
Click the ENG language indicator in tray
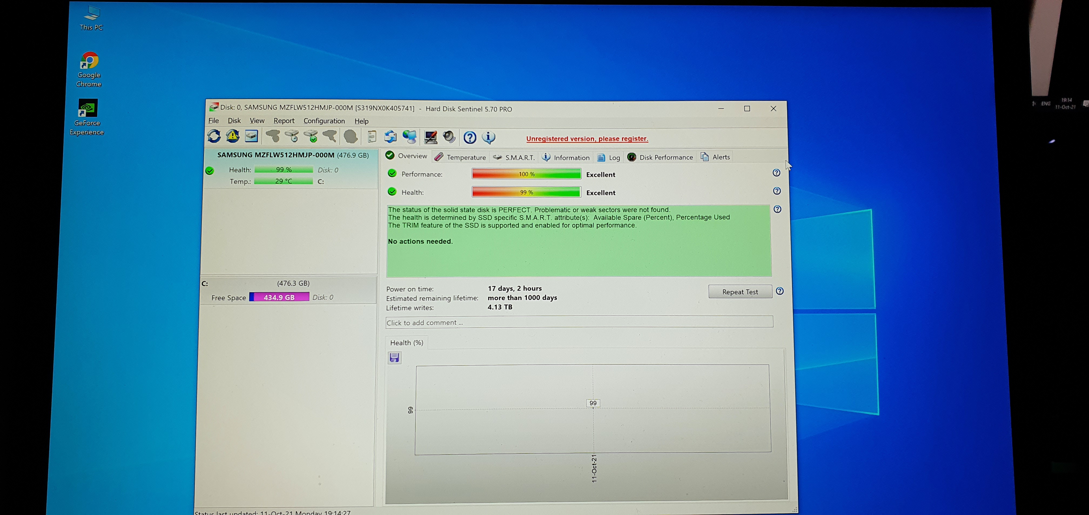coord(1046,103)
